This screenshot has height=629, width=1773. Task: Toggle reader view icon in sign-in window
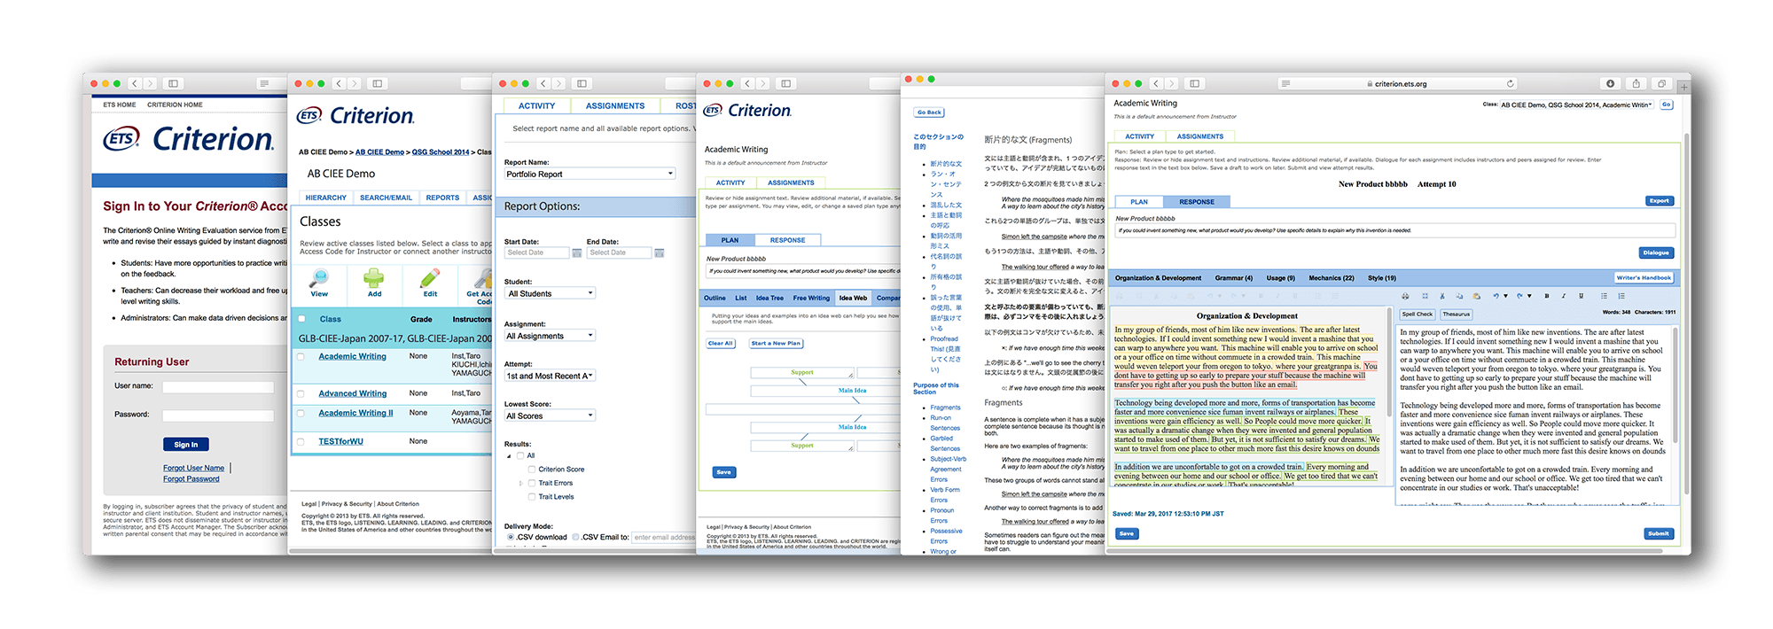tap(264, 83)
